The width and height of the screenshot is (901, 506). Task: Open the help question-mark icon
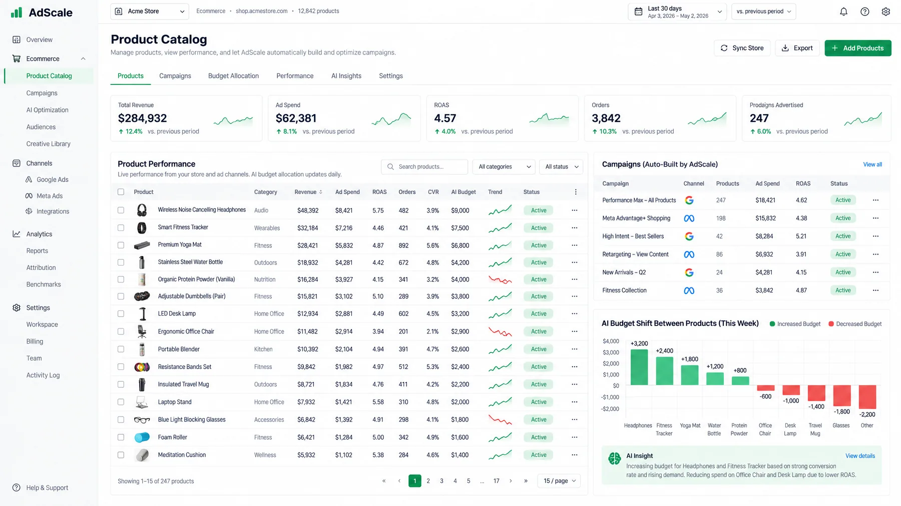pyautogui.click(x=864, y=11)
